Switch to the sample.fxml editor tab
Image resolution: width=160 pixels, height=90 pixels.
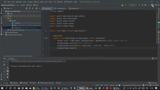point(75,8)
